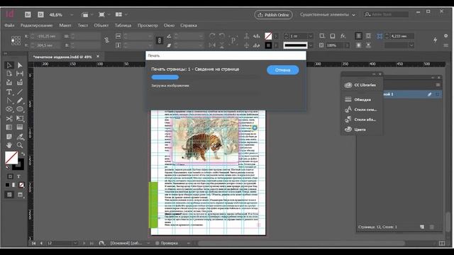This screenshot has width=454, height=255.
Task: Open the Макет menu
Action: click(65, 25)
